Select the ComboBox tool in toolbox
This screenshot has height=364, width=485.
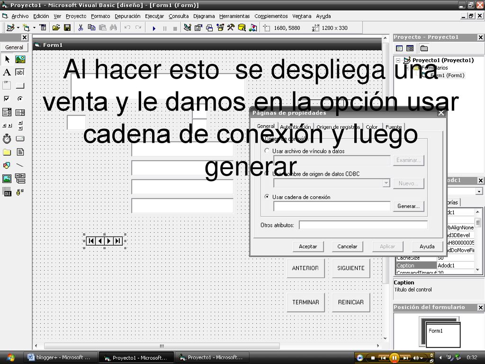[x=7, y=112]
